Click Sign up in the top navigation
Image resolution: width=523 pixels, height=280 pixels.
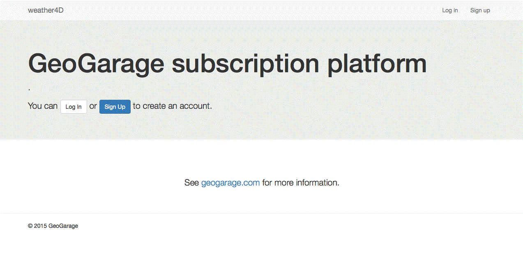coord(480,10)
